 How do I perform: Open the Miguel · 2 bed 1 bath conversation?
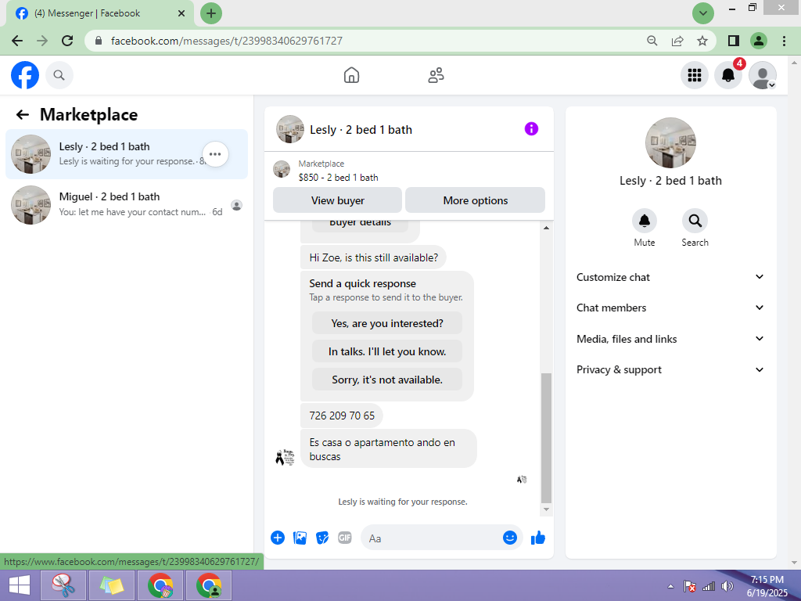click(127, 204)
